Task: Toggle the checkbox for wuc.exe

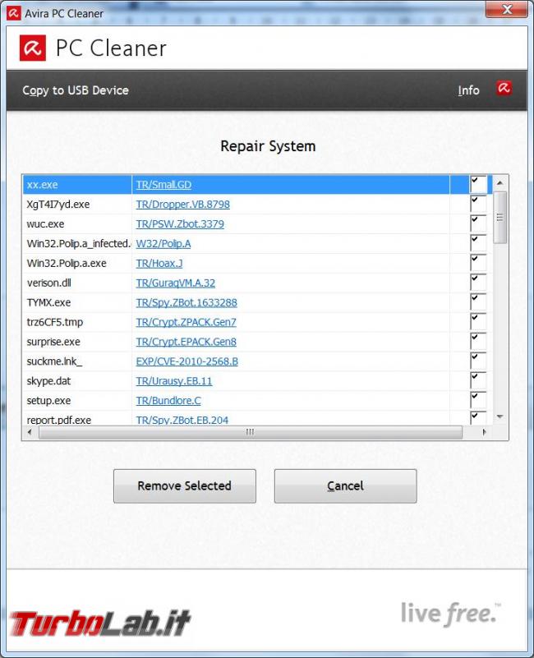Action: 478,223
